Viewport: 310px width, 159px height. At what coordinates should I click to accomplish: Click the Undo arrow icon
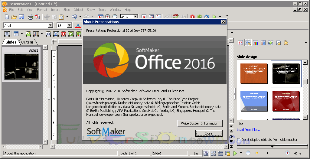tap(74, 17)
